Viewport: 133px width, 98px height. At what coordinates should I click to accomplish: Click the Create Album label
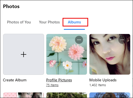(x=15, y=80)
